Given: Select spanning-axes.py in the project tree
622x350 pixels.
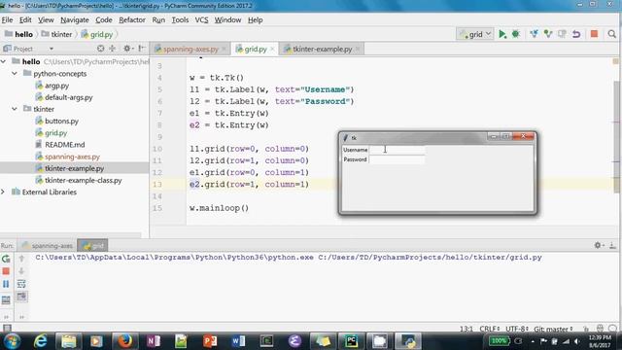Looking at the screenshot, I should tap(72, 157).
